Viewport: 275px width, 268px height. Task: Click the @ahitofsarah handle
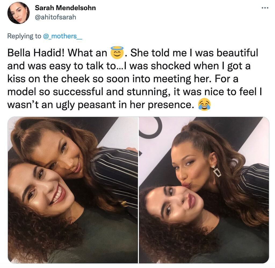click(56, 17)
